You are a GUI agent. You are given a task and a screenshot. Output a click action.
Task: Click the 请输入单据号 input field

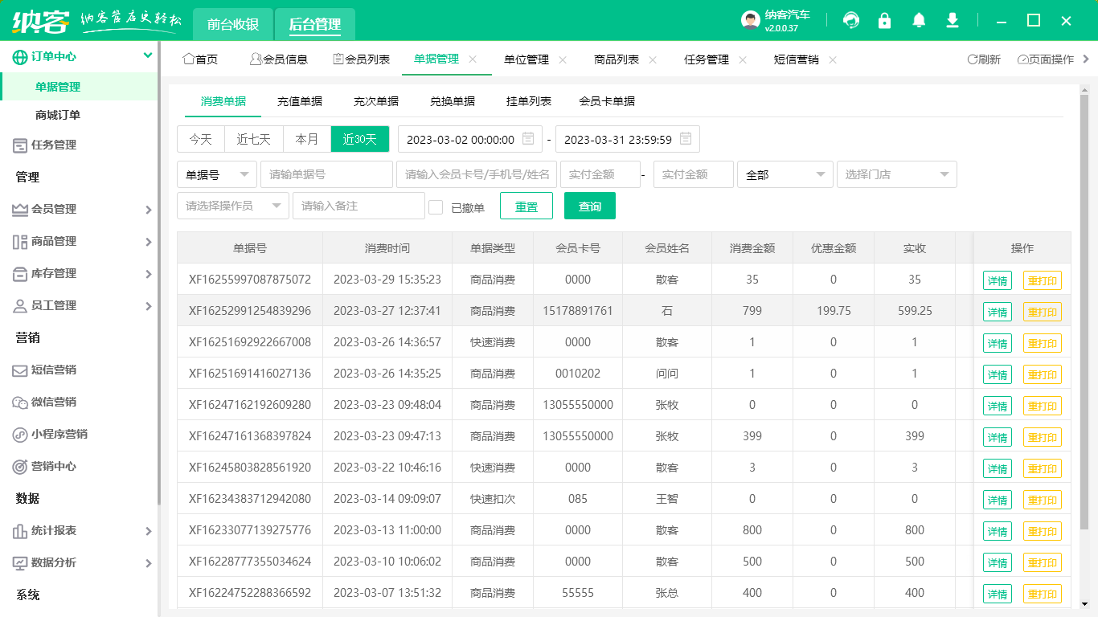[x=326, y=174]
